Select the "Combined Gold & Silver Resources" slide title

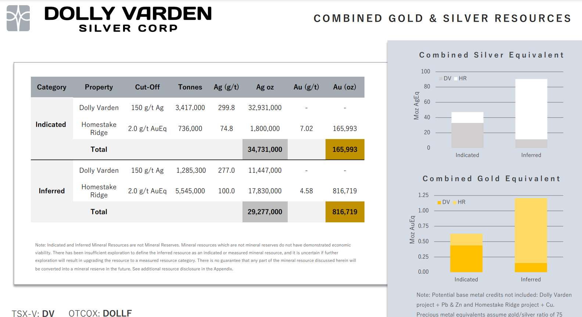[x=442, y=18]
